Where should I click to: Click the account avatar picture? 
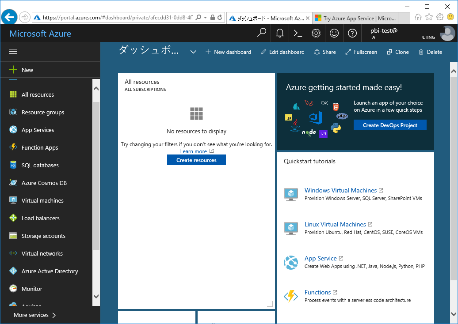pos(447,33)
